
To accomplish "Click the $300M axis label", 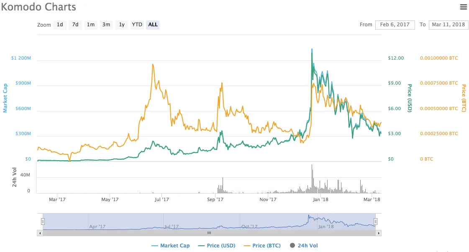I will [23, 134].
